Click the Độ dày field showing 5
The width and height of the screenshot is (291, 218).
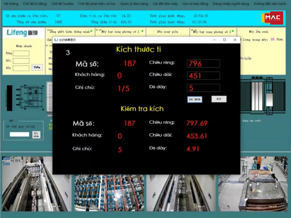204,88
